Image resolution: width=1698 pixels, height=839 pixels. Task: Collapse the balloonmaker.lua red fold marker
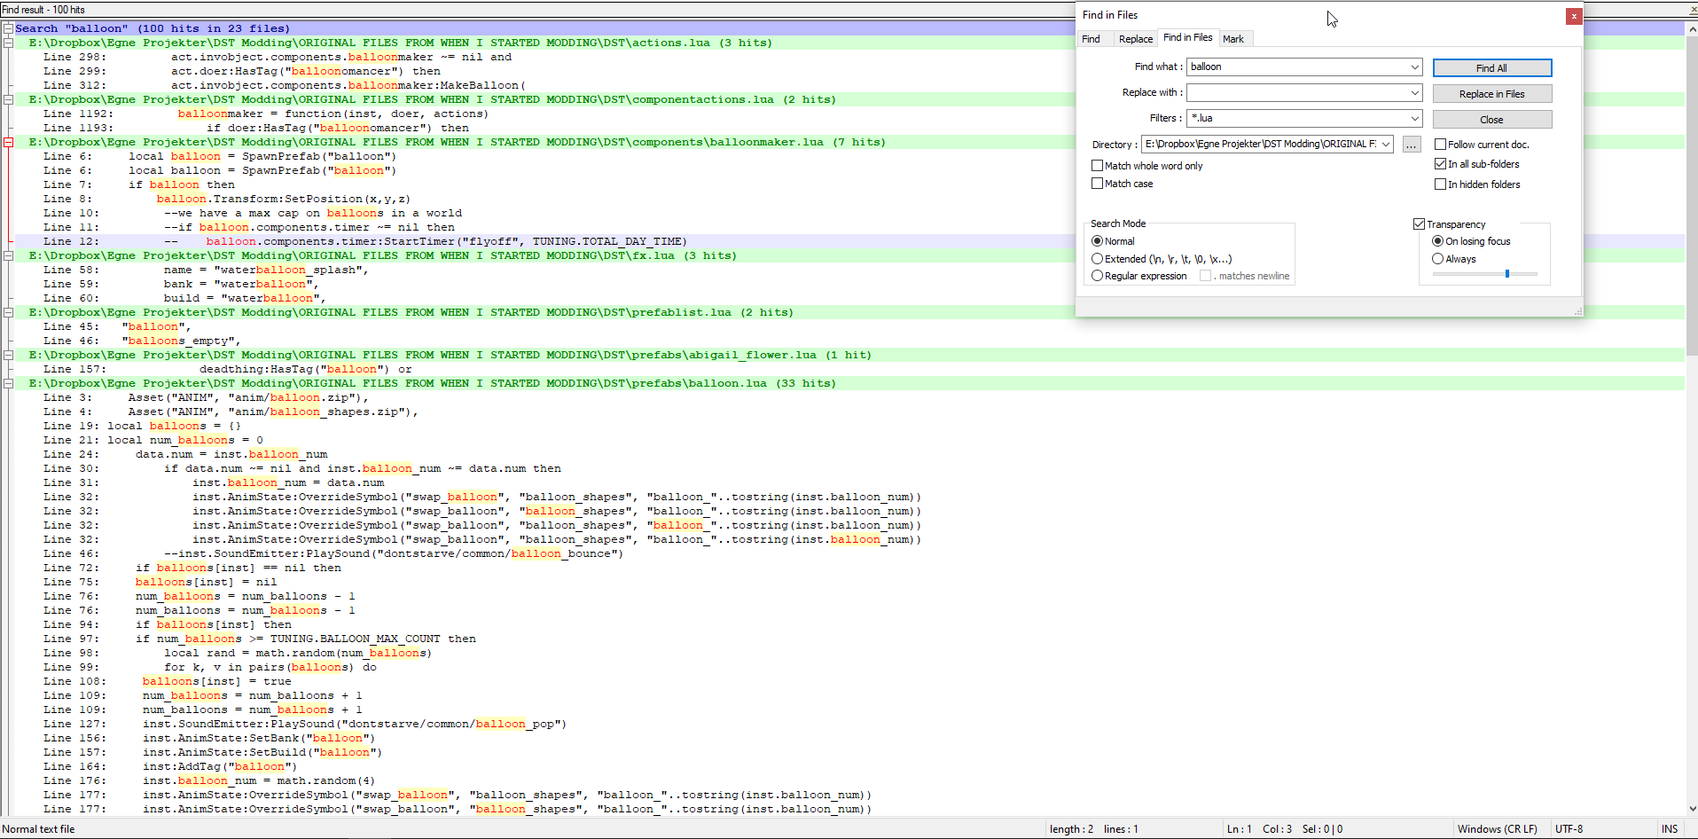(x=8, y=142)
